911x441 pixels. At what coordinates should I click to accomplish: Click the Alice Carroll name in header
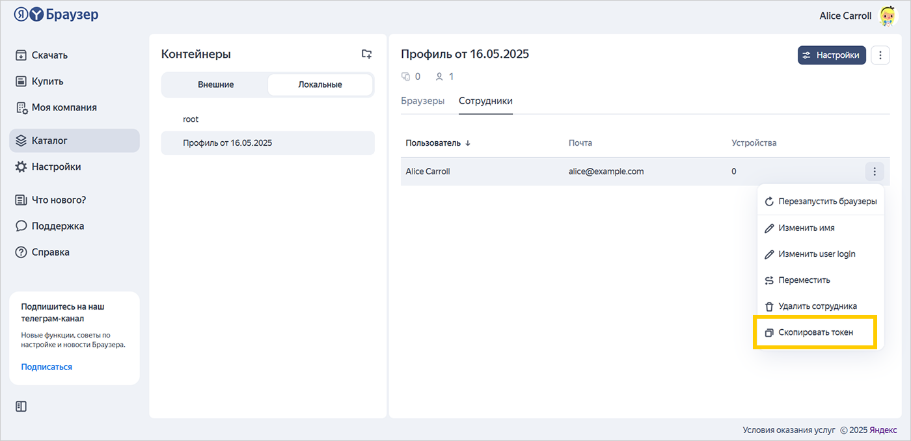coord(845,16)
